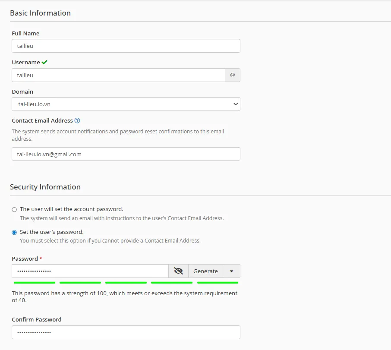Click the Contact Email Address input box
This screenshot has height=350, width=391.
[x=126, y=154]
